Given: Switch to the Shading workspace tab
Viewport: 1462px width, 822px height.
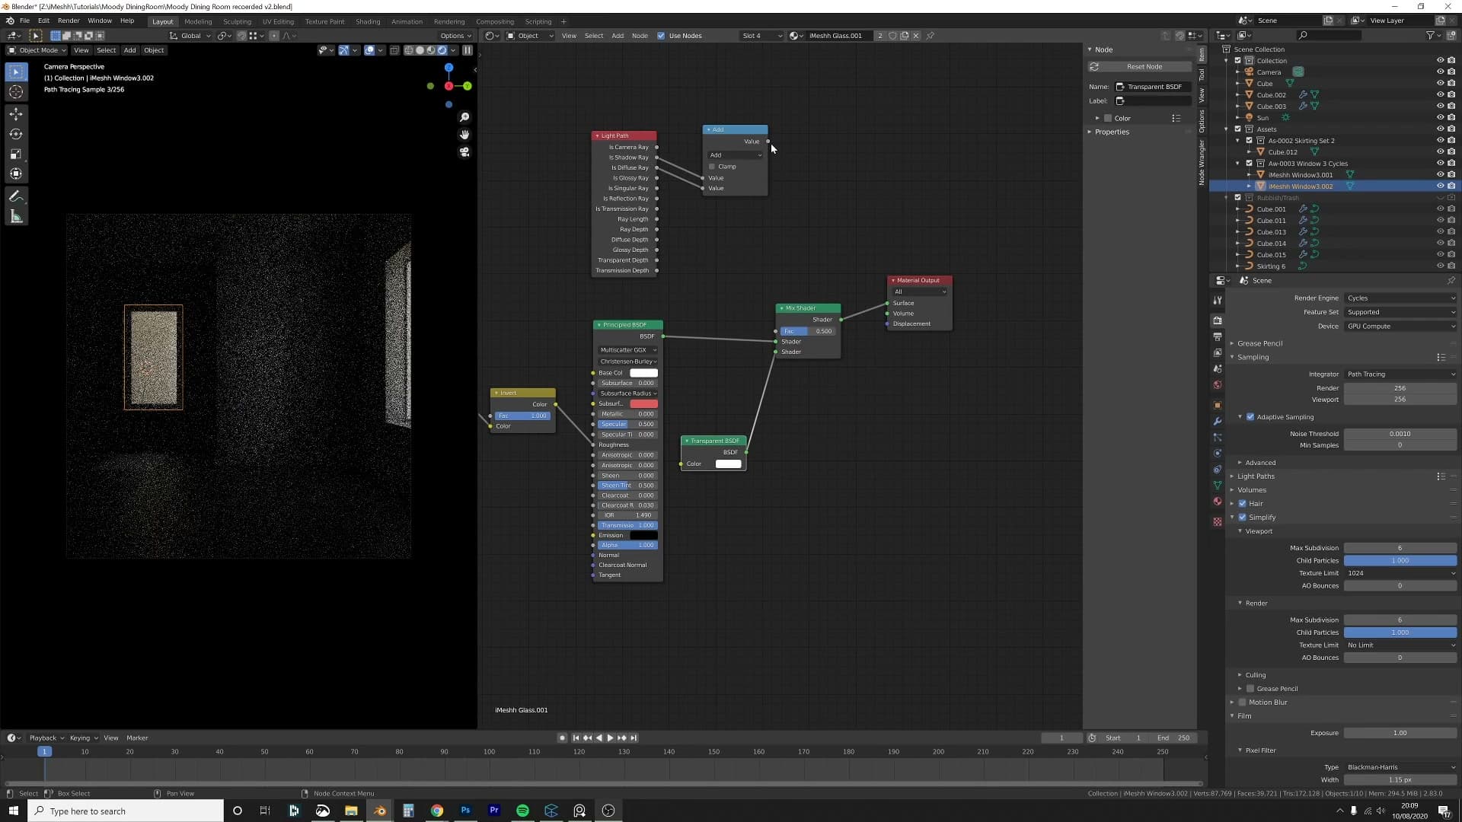Looking at the screenshot, I should coord(368,22).
